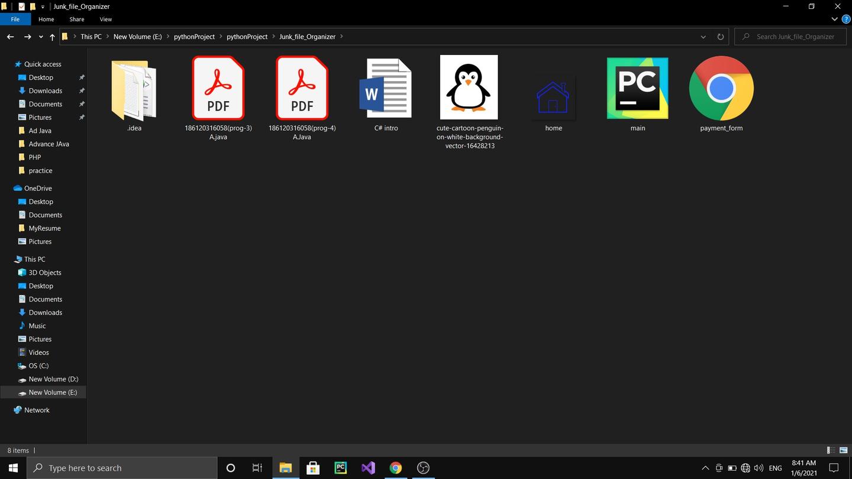Switch to the Share ribbon tab
This screenshot has height=479, width=852.
[77, 19]
